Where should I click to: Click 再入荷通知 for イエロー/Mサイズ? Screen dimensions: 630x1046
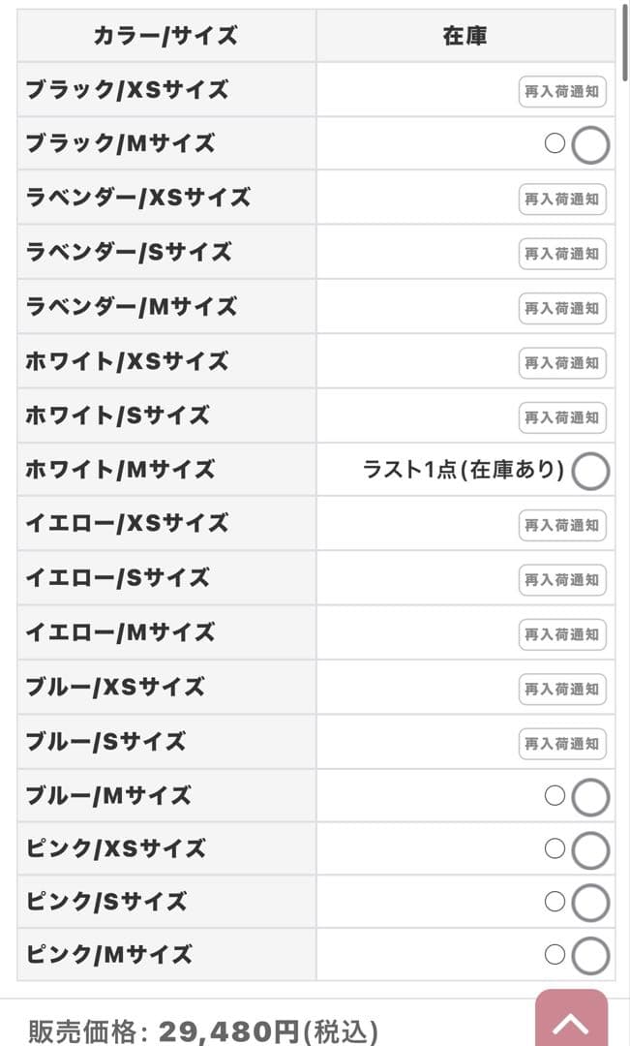562,634
